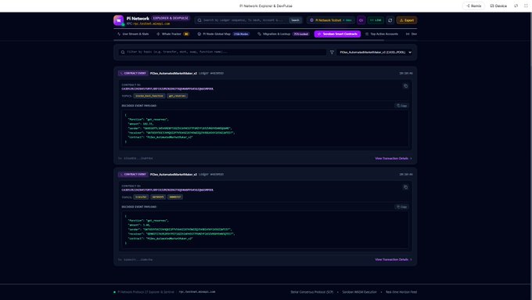The height and width of the screenshot is (300, 532).
Task: Click the Export button
Action: tap(407, 20)
